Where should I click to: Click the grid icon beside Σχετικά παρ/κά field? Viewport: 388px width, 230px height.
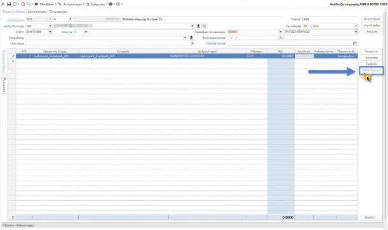(355, 43)
